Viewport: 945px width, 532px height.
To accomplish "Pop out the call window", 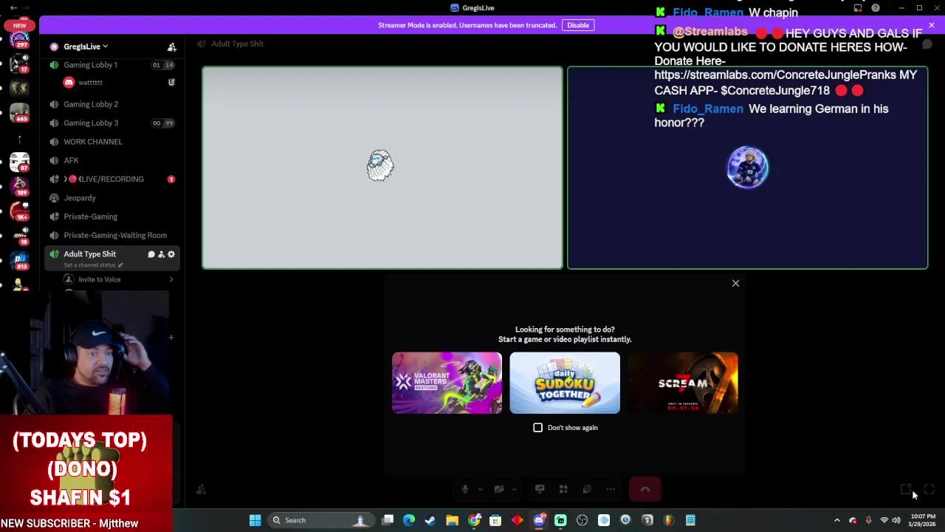I will click(x=906, y=489).
